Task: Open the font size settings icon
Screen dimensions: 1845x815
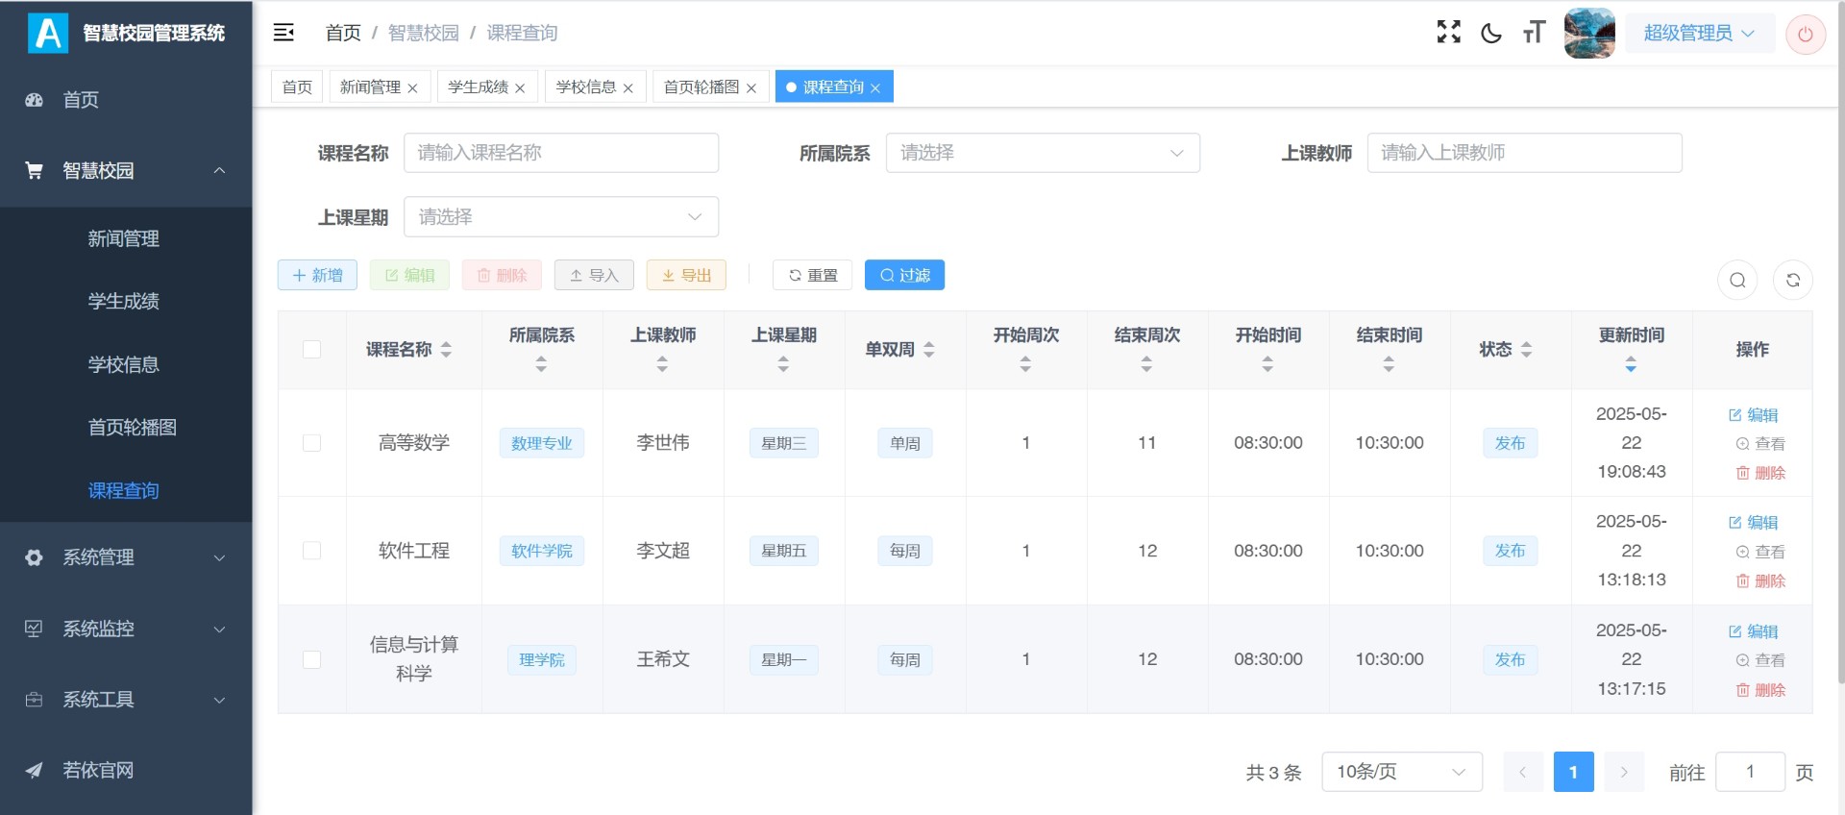Action: tap(1534, 33)
